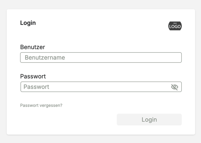Toggle password visibility with the eye icon
201x143 pixels.
point(174,87)
